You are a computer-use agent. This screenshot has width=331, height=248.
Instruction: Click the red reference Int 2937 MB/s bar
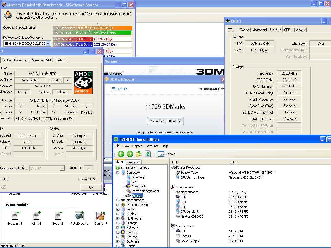point(72,39)
